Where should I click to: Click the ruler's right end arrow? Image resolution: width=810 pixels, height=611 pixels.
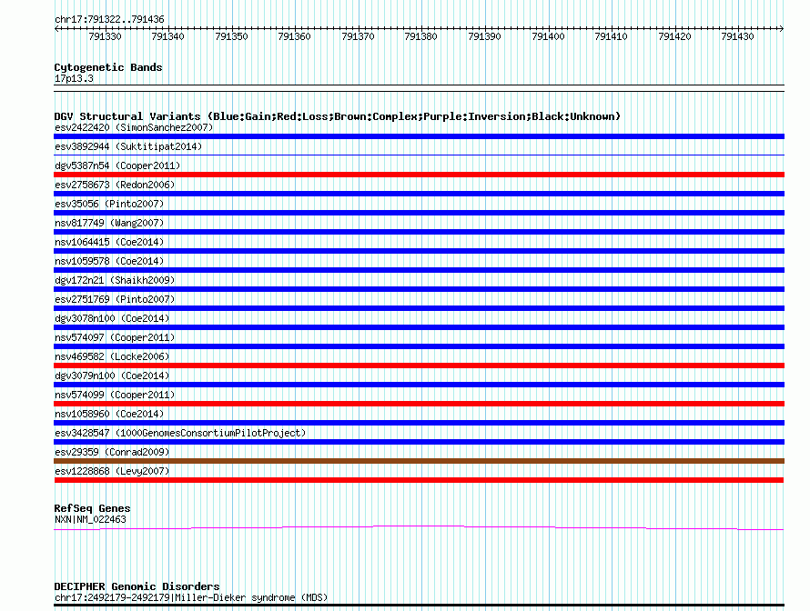point(781,29)
